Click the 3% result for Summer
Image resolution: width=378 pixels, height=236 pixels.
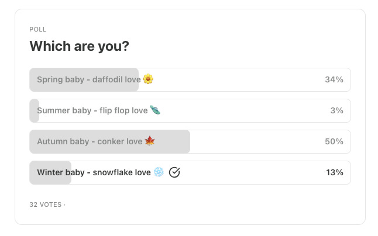point(336,110)
